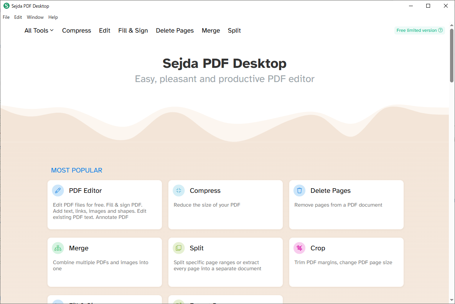Select Compress in the top navigation
455x304 pixels.
(77, 30)
